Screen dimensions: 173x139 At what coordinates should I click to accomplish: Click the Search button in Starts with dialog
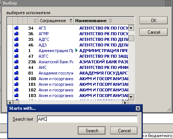pyautogui.click(x=92, y=131)
